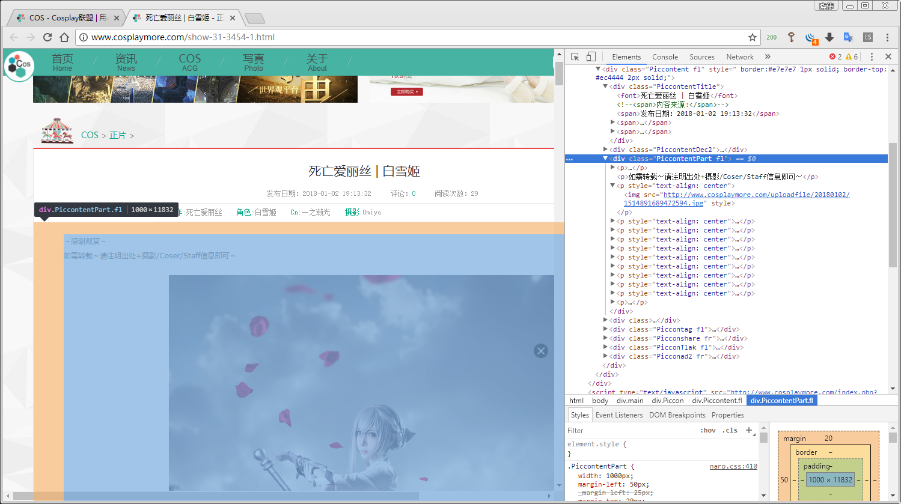Screen dimensions: 901x504
Task: View site information icon in address bar
Action: 84,37
